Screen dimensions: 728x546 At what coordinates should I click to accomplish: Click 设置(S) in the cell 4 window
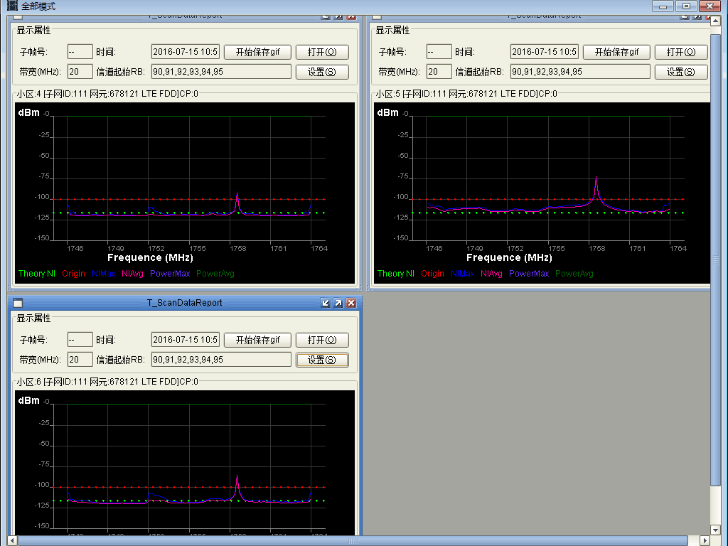[322, 72]
